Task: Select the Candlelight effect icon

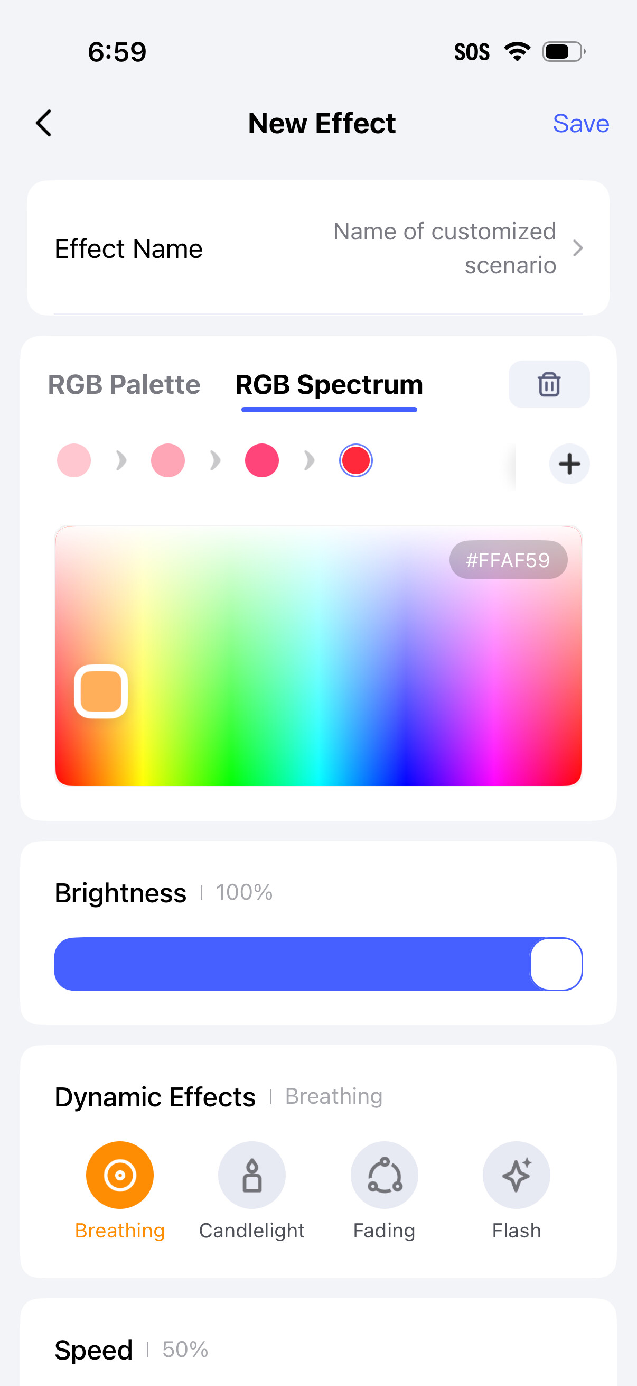Action: point(251,1175)
